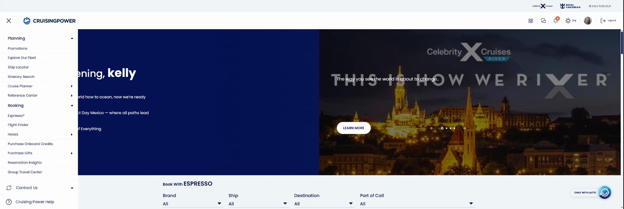Viewport: 624px width, 209px height.
Task: Close the side navigation menu
Action: tap(9, 21)
